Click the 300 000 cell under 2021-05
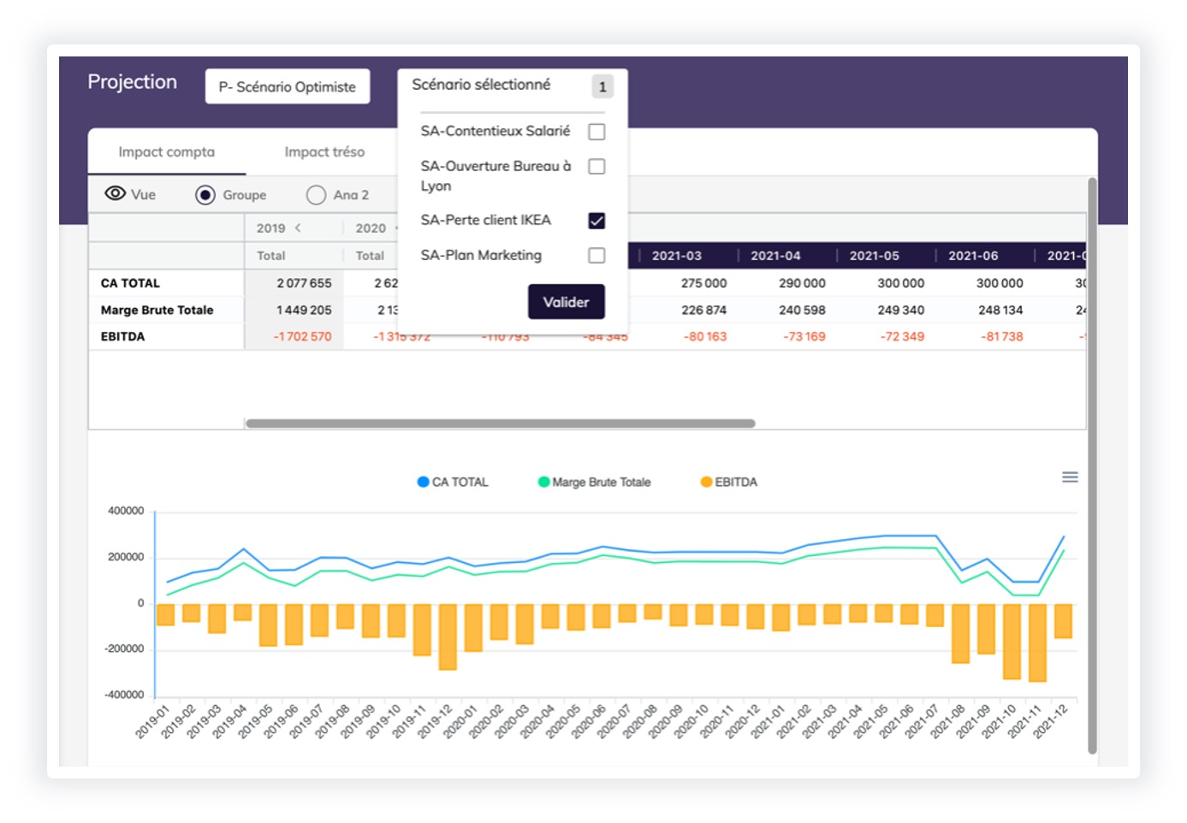The width and height of the screenshot is (1187, 823). [x=901, y=283]
